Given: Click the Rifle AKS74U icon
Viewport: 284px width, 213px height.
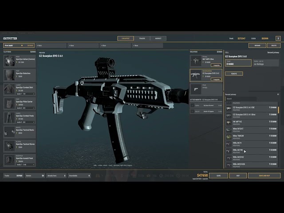Looking at the screenshot, I should click(x=229, y=158).
